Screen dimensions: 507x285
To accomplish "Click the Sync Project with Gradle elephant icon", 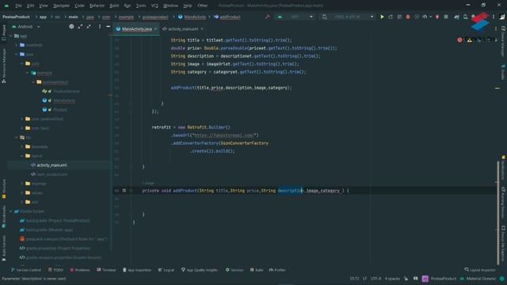I will coord(456,17).
